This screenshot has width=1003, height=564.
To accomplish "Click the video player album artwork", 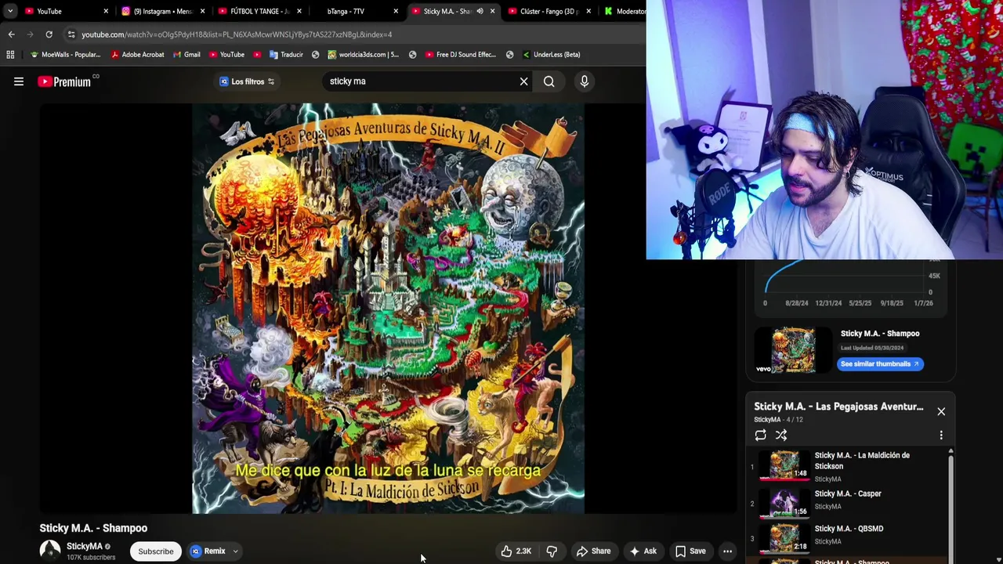I will coord(389,309).
